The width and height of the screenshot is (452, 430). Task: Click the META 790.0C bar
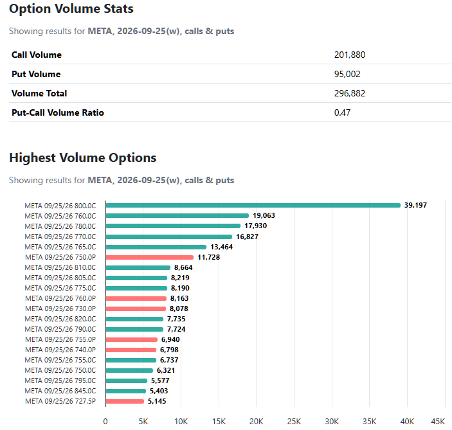coord(134,329)
